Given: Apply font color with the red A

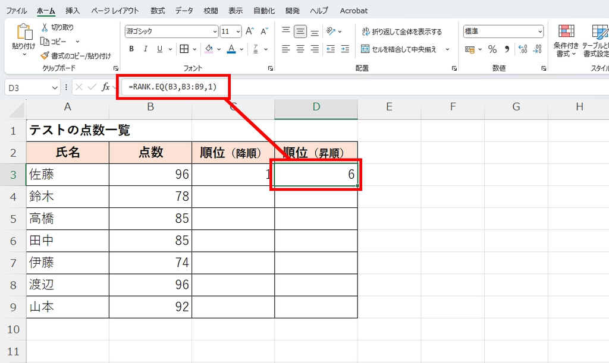Looking at the screenshot, I should click(x=231, y=49).
